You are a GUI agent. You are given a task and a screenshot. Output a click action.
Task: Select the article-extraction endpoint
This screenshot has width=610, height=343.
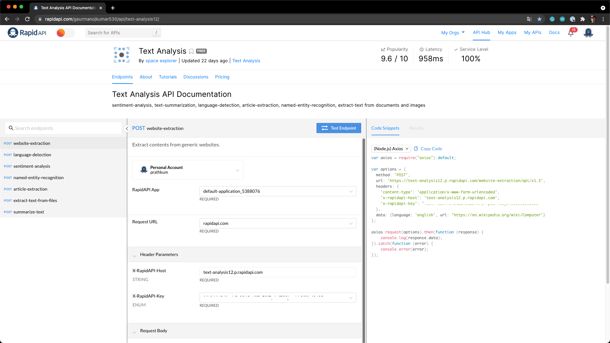coord(63,189)
